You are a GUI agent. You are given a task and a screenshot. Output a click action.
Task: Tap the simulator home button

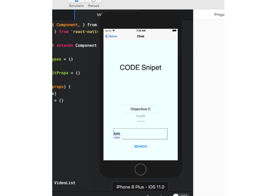click(140, 169)
